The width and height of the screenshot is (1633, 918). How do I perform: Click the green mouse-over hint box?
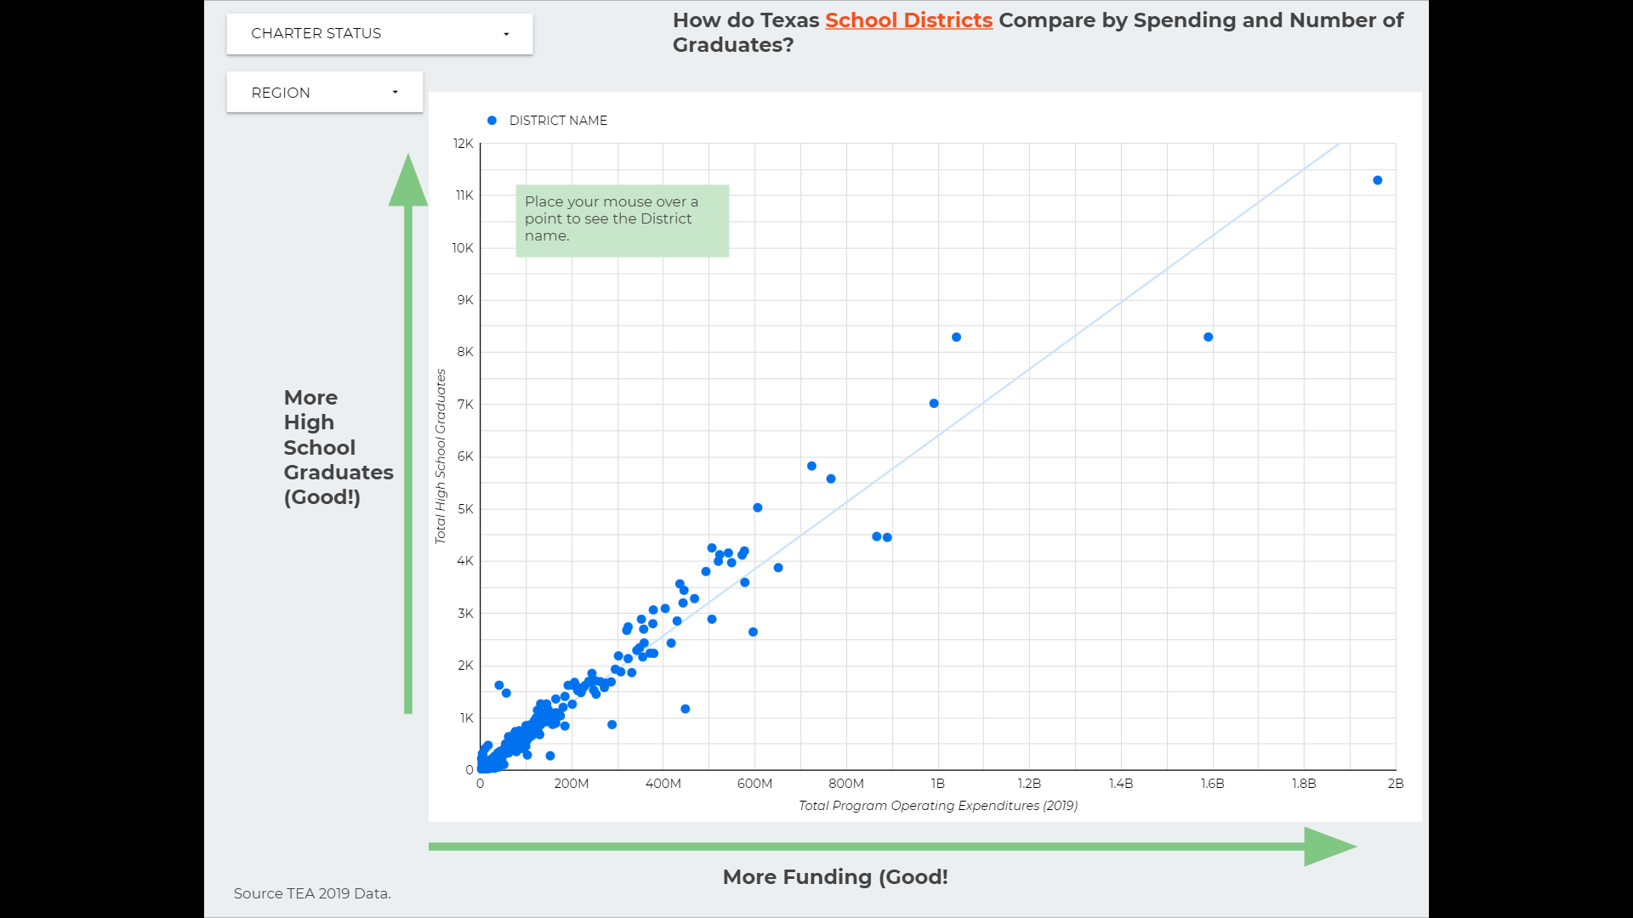tap(622, 220)
